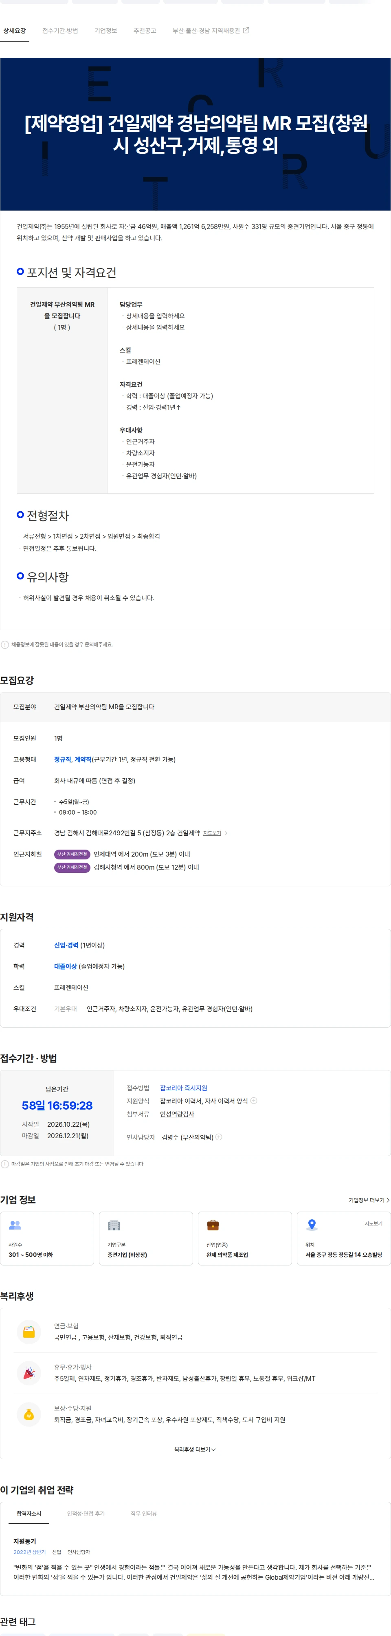Image resolution: width=391 pixels, height=1636 pixels.
Task: Switch to the 접수기간·방법 tab
Action: click(60, 31)
